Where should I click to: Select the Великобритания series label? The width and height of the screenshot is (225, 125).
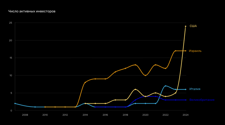coord(202,100)
